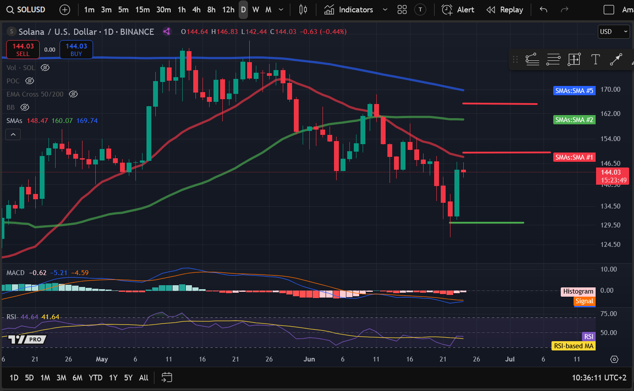This screenshot has width=634, height=391.
Task: Open chart settings gear on time axis
Action: coord(614,359)
